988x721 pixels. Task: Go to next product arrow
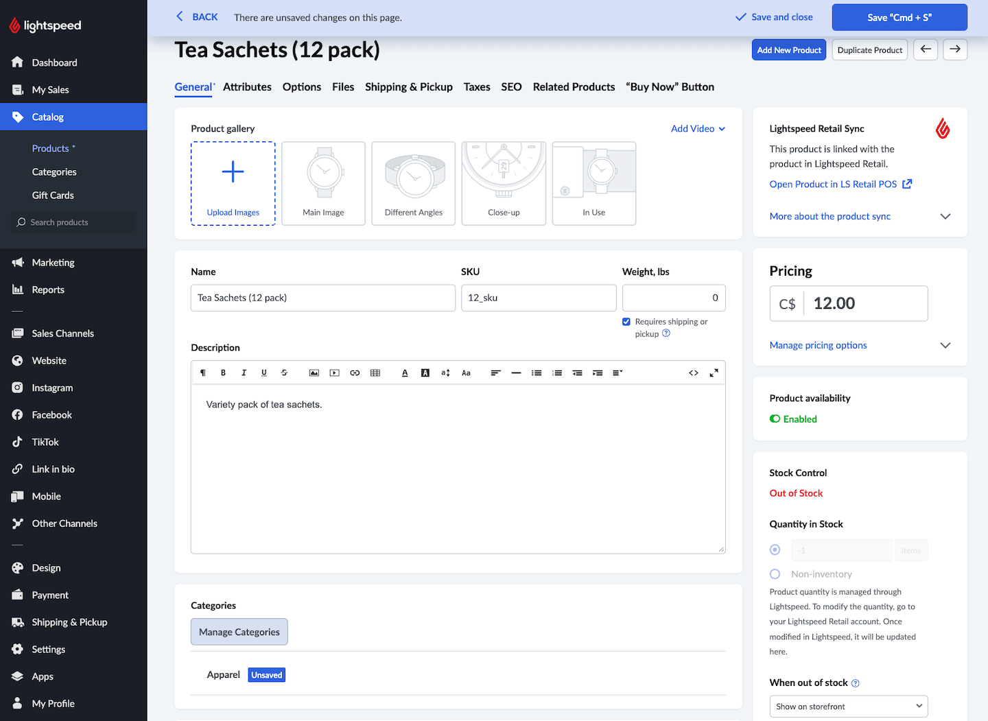pos(955,49)
